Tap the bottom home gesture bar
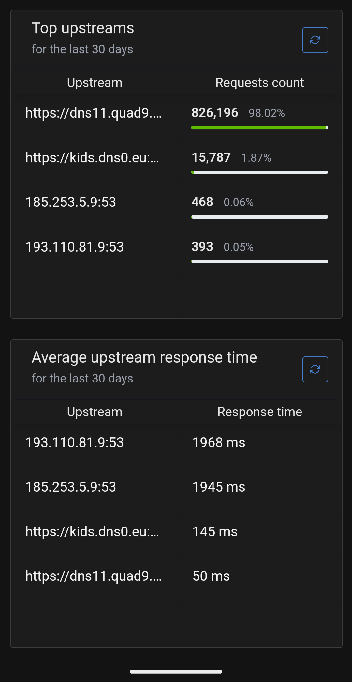The image size is (352, 682). [176, 672]
